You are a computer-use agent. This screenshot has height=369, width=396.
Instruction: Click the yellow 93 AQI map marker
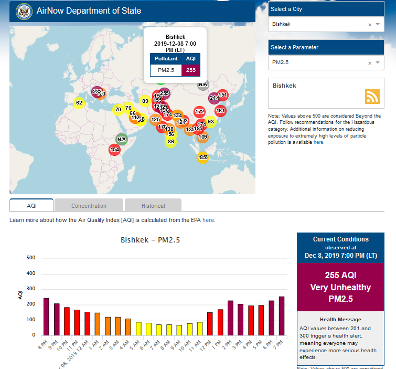210,122
